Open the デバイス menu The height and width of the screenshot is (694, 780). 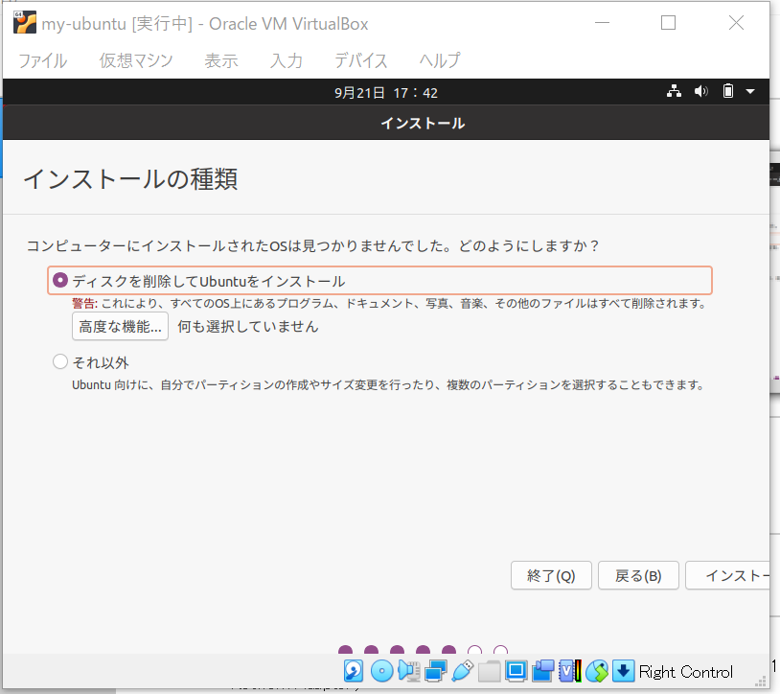click(x=361, y=60)
